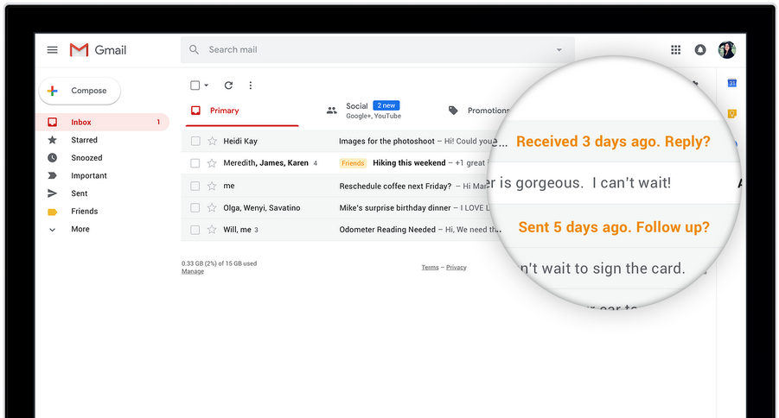Open the Google apps grid icon
This screenshot has height=418, width=779.
tap(675, 49)
